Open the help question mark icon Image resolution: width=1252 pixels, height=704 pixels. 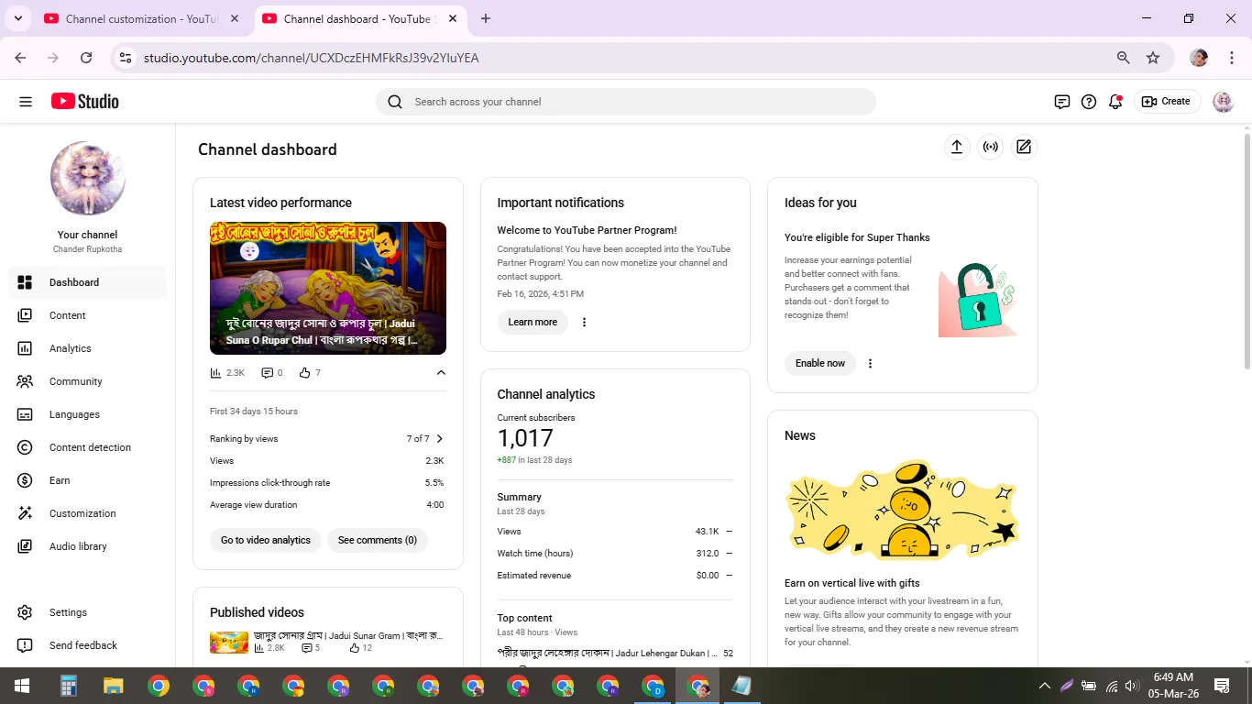click(x=1089, y=102)
